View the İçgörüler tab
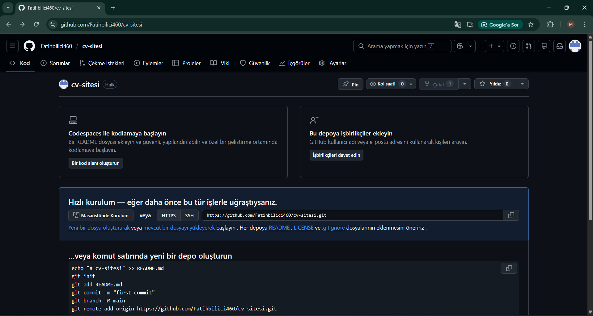The width and height of the screenshot is (593, 316). point(294,63)
